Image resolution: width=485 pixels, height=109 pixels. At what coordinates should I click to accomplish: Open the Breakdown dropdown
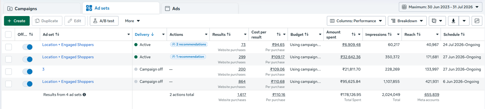pos(407,21)
